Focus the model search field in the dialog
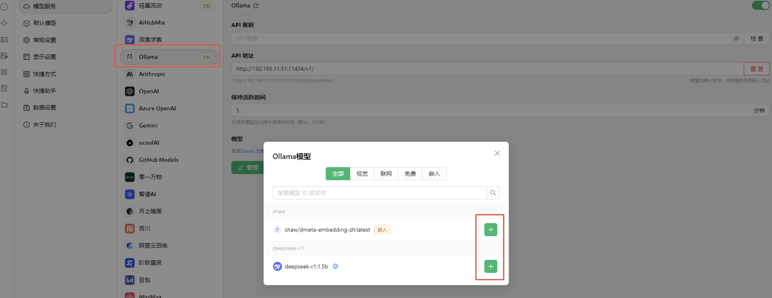This screenshot has height=298, width=772. 380,193
